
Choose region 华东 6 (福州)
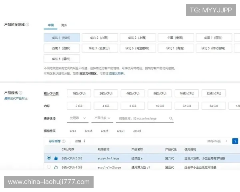(62, 59)
